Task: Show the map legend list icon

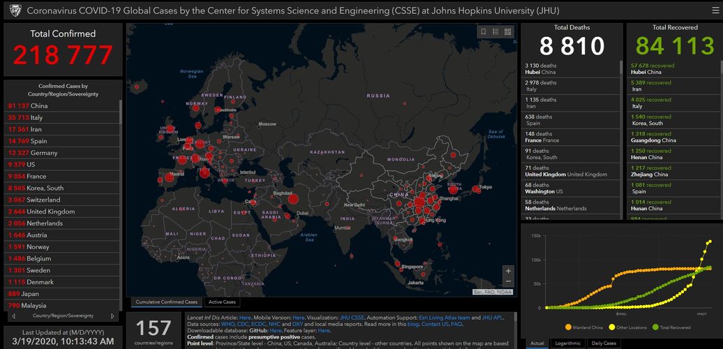Action: point(495,31)
